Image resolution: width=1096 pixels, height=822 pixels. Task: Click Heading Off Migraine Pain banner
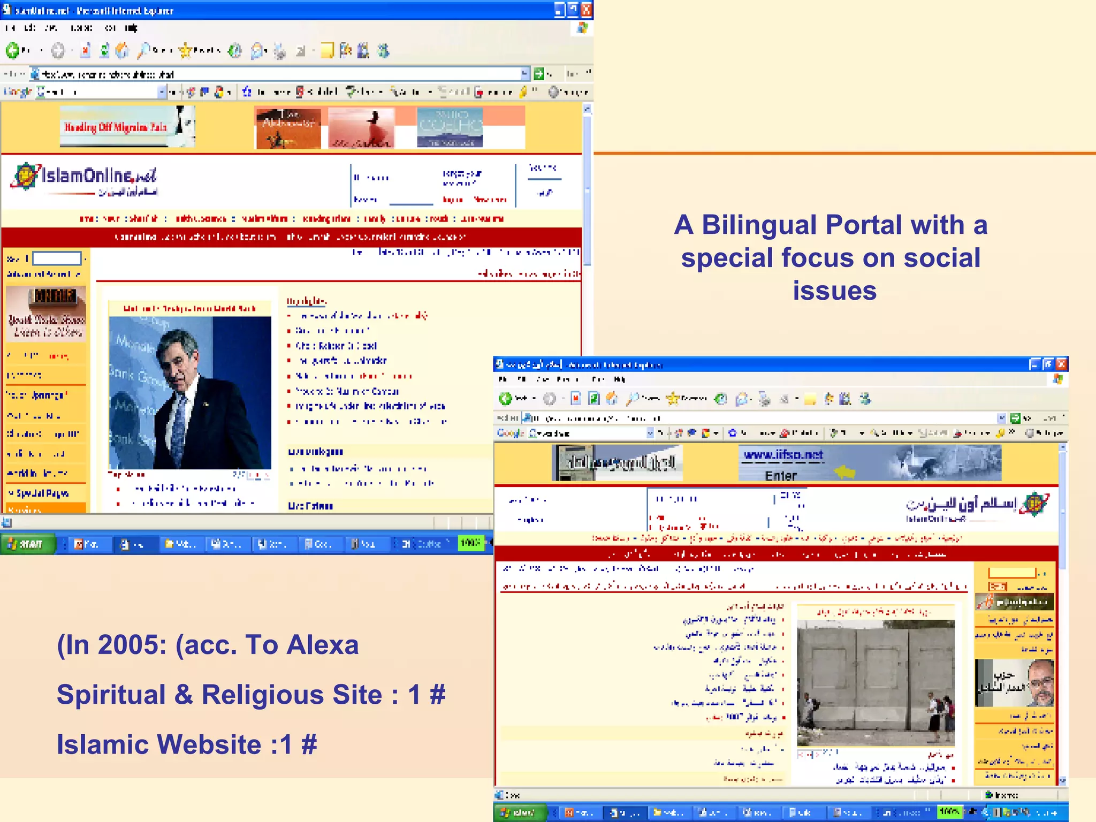click(x=127, y=126)
